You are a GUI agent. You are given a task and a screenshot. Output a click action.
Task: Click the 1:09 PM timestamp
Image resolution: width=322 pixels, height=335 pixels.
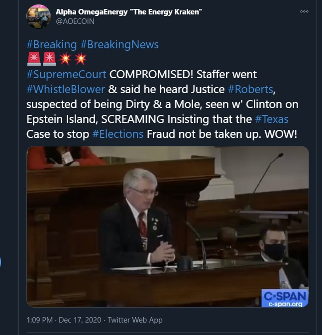pos(39,320)
